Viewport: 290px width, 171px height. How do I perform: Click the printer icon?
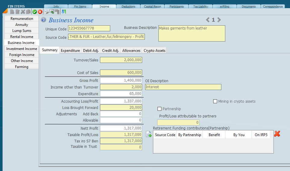(46, 12)
